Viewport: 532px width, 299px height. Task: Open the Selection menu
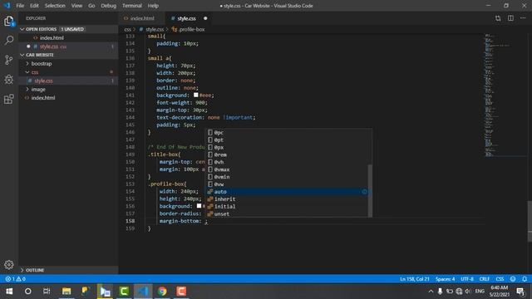[x=55, y=6]
